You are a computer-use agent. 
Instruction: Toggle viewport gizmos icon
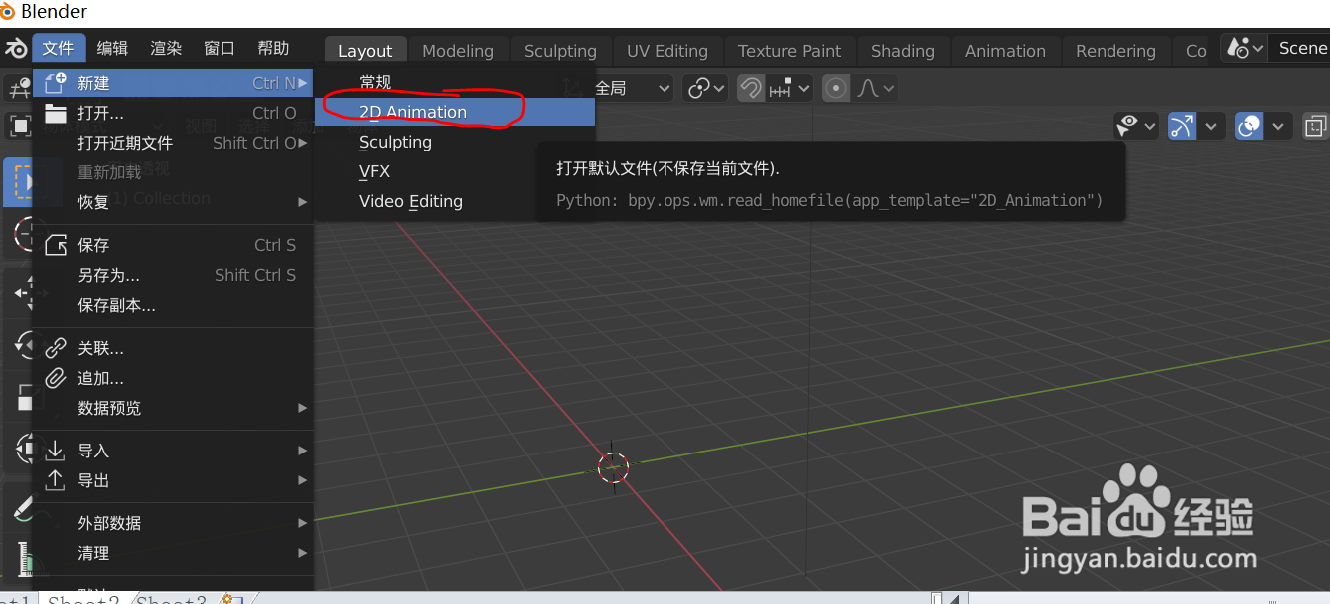(x=1182, y=126)
